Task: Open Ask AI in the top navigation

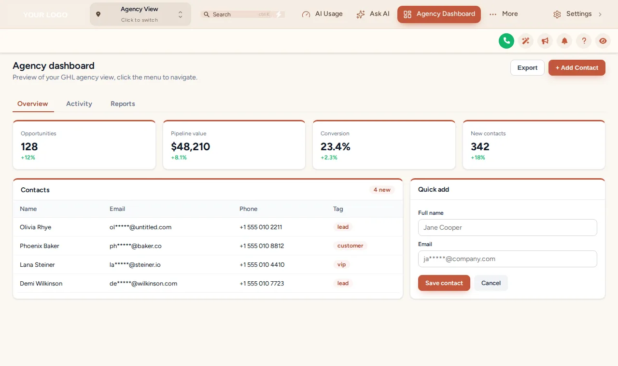Action: (x=373, y=14)
